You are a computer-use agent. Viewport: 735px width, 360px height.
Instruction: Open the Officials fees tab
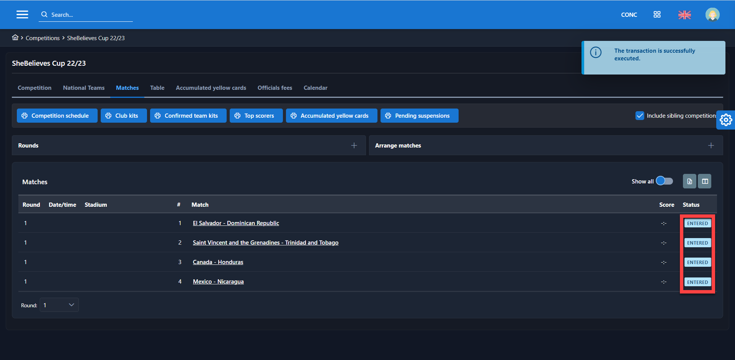click(x=275, y=88)
